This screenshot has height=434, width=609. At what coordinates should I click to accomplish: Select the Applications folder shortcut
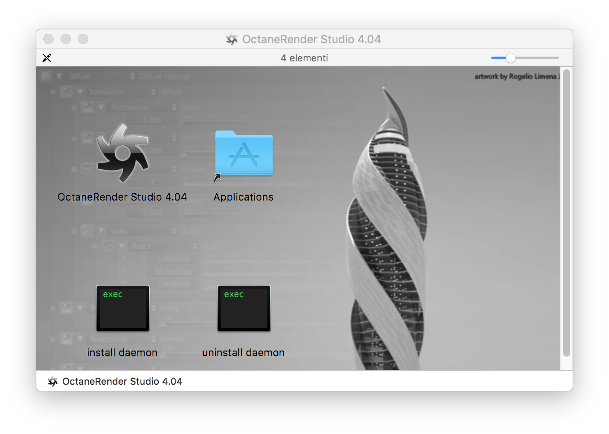[x=244, y=155]
